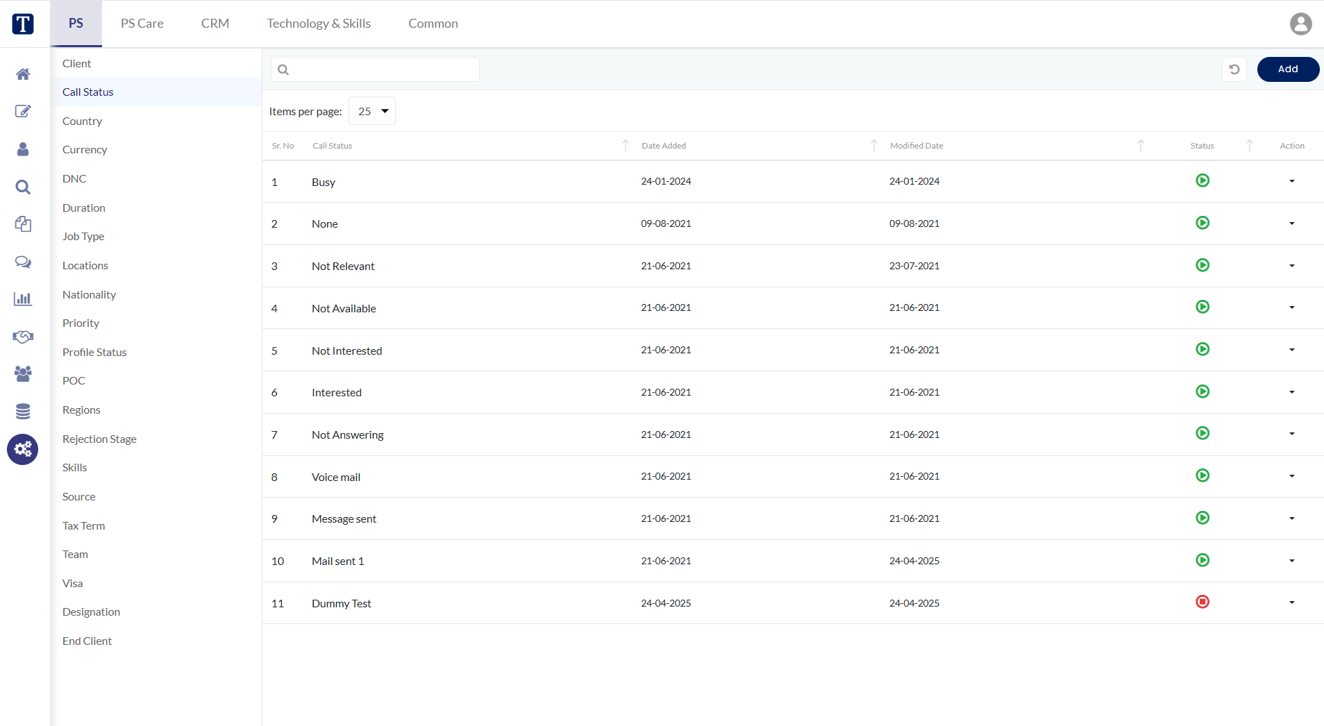Click the handshake sidebar icon
Image resolution: width=1324 pixels, height=726 pixels.
23,337
